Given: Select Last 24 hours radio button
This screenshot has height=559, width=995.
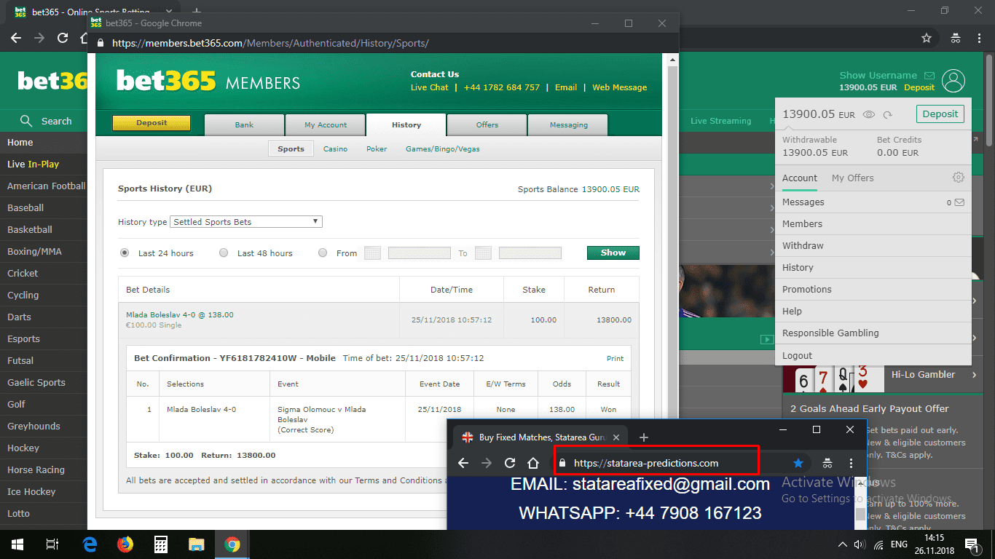Looking at the screenshot, I should (125, 253).
